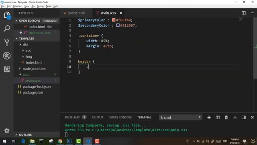This screenshot has height=145, width=257.
Task: Select index.html dist in Open Editors
Action: pos(40,27)
